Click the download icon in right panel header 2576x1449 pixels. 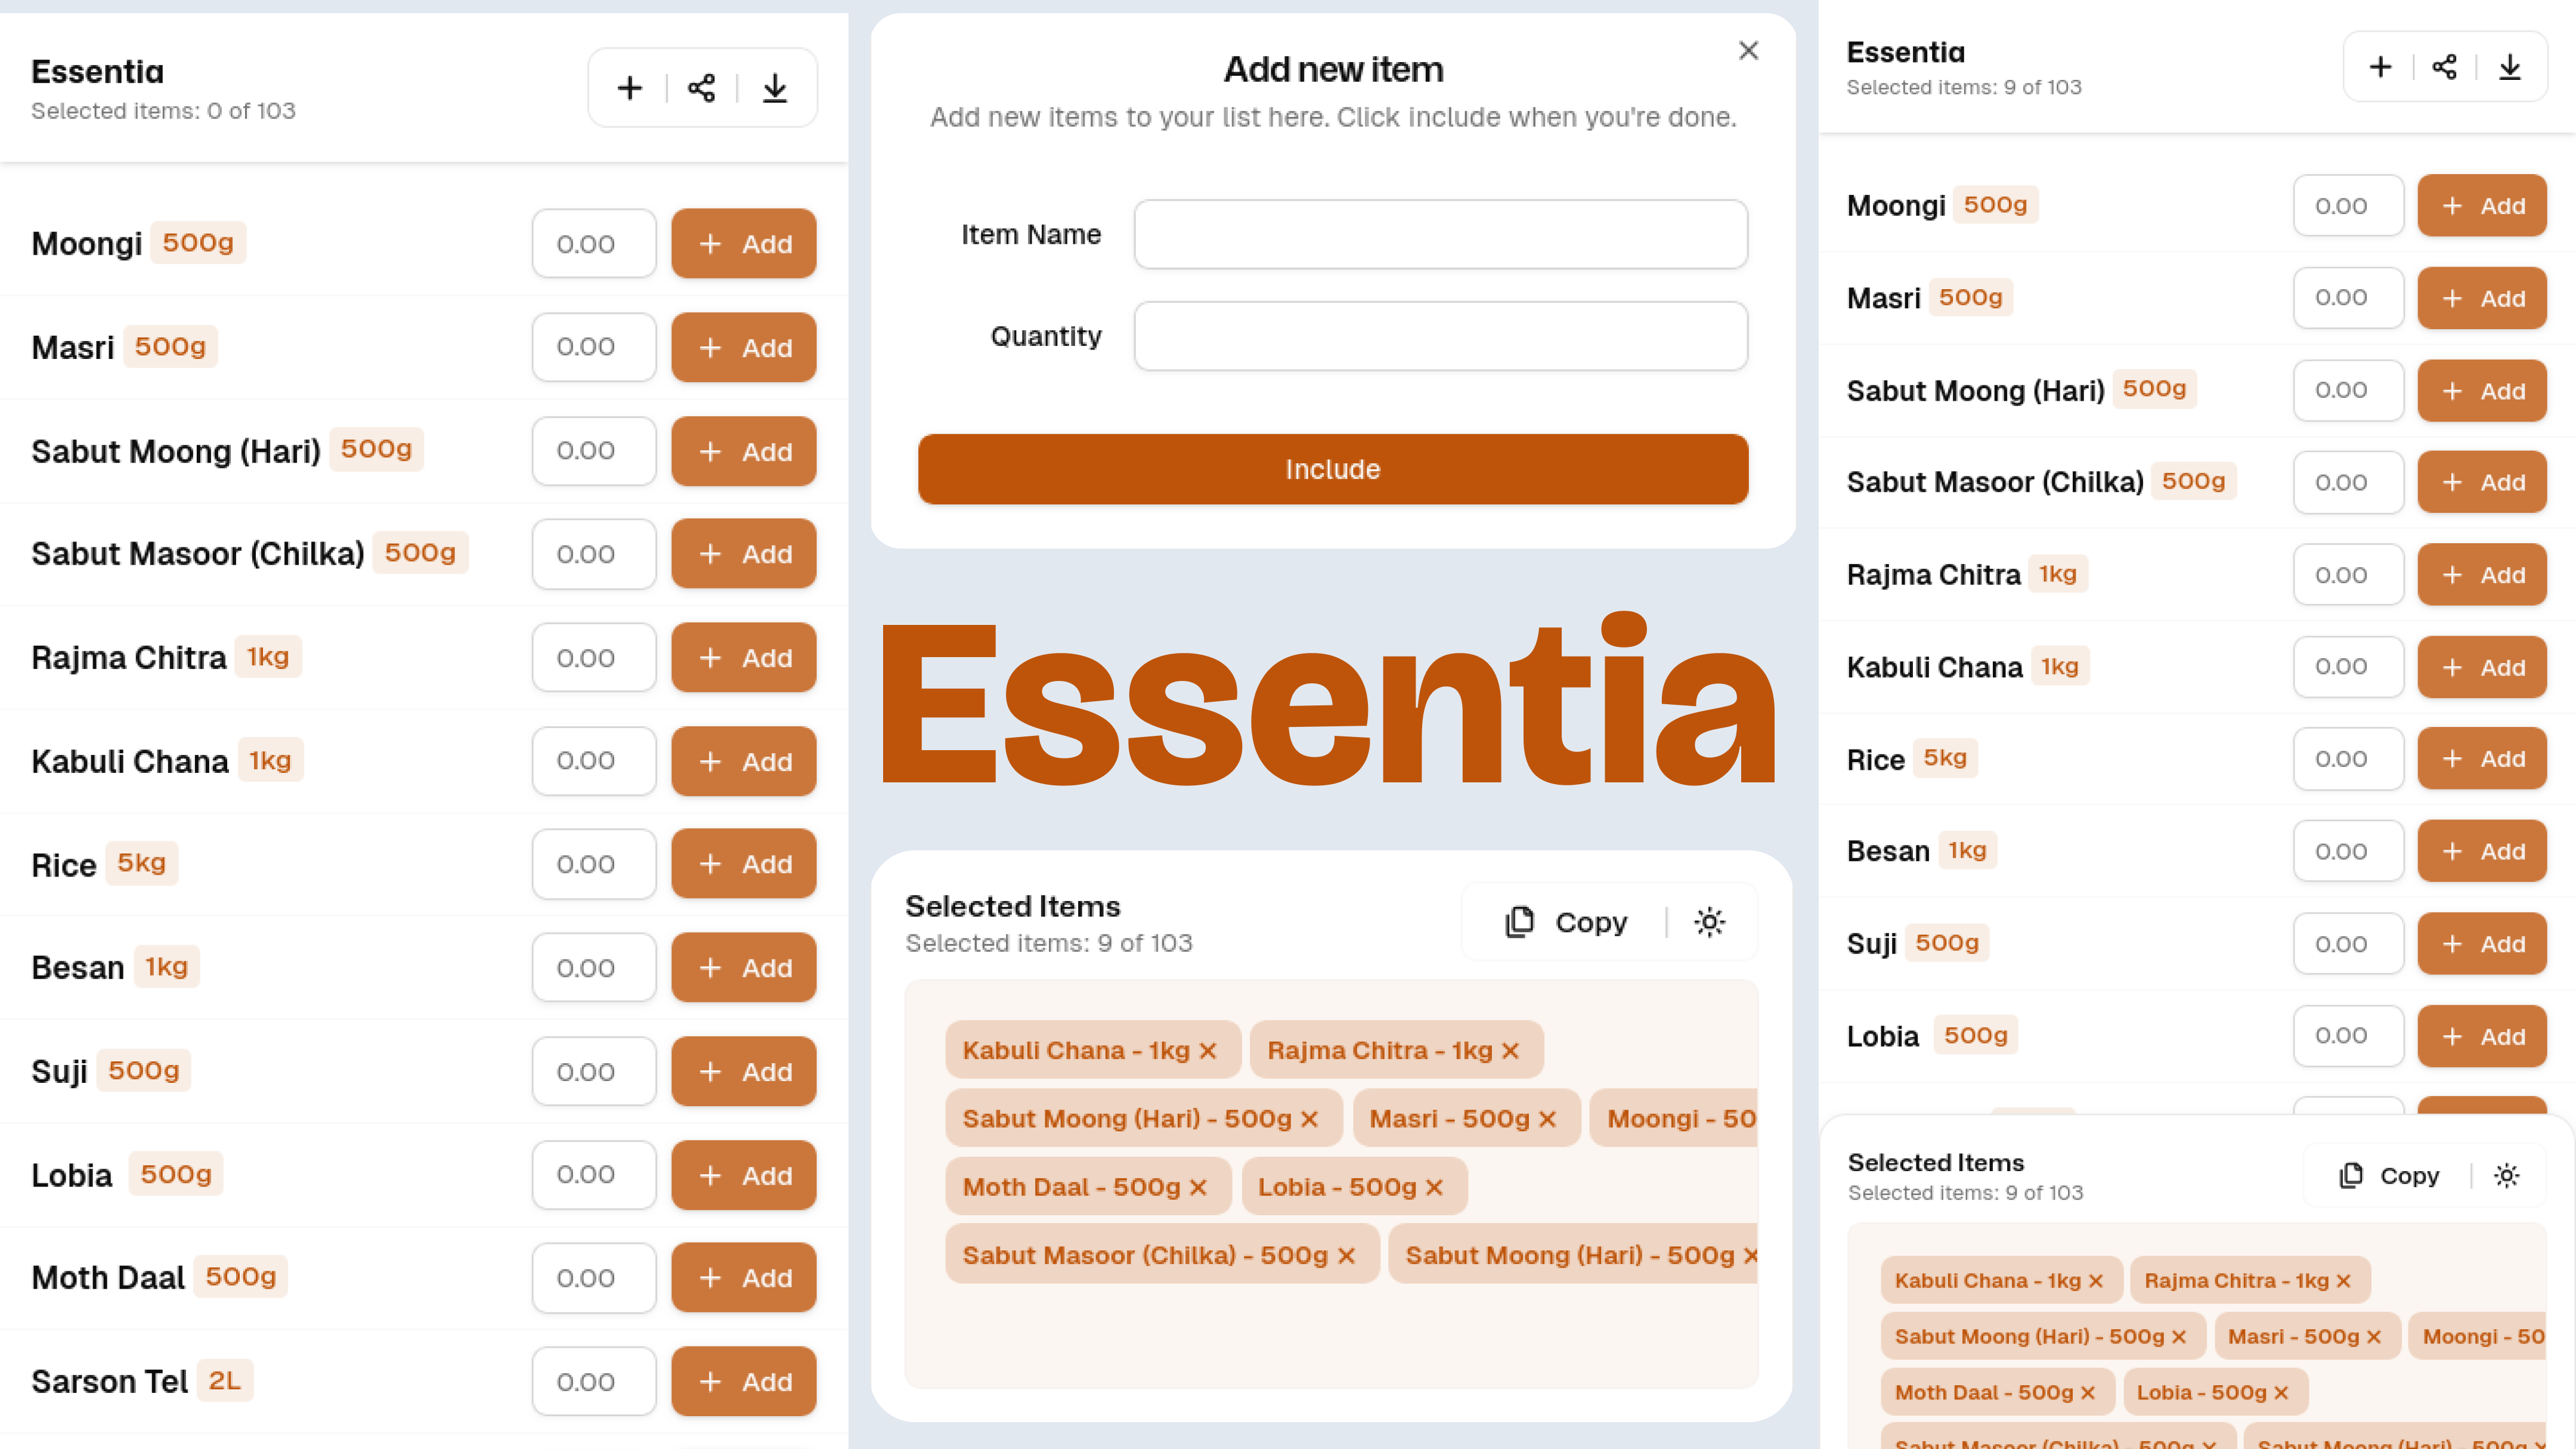click(2510, 67)
